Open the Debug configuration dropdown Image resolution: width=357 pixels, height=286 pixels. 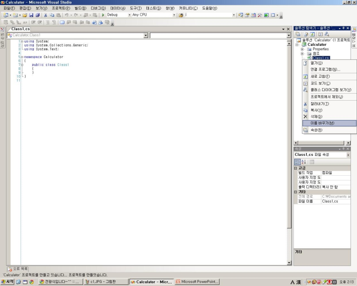point(129,15)
